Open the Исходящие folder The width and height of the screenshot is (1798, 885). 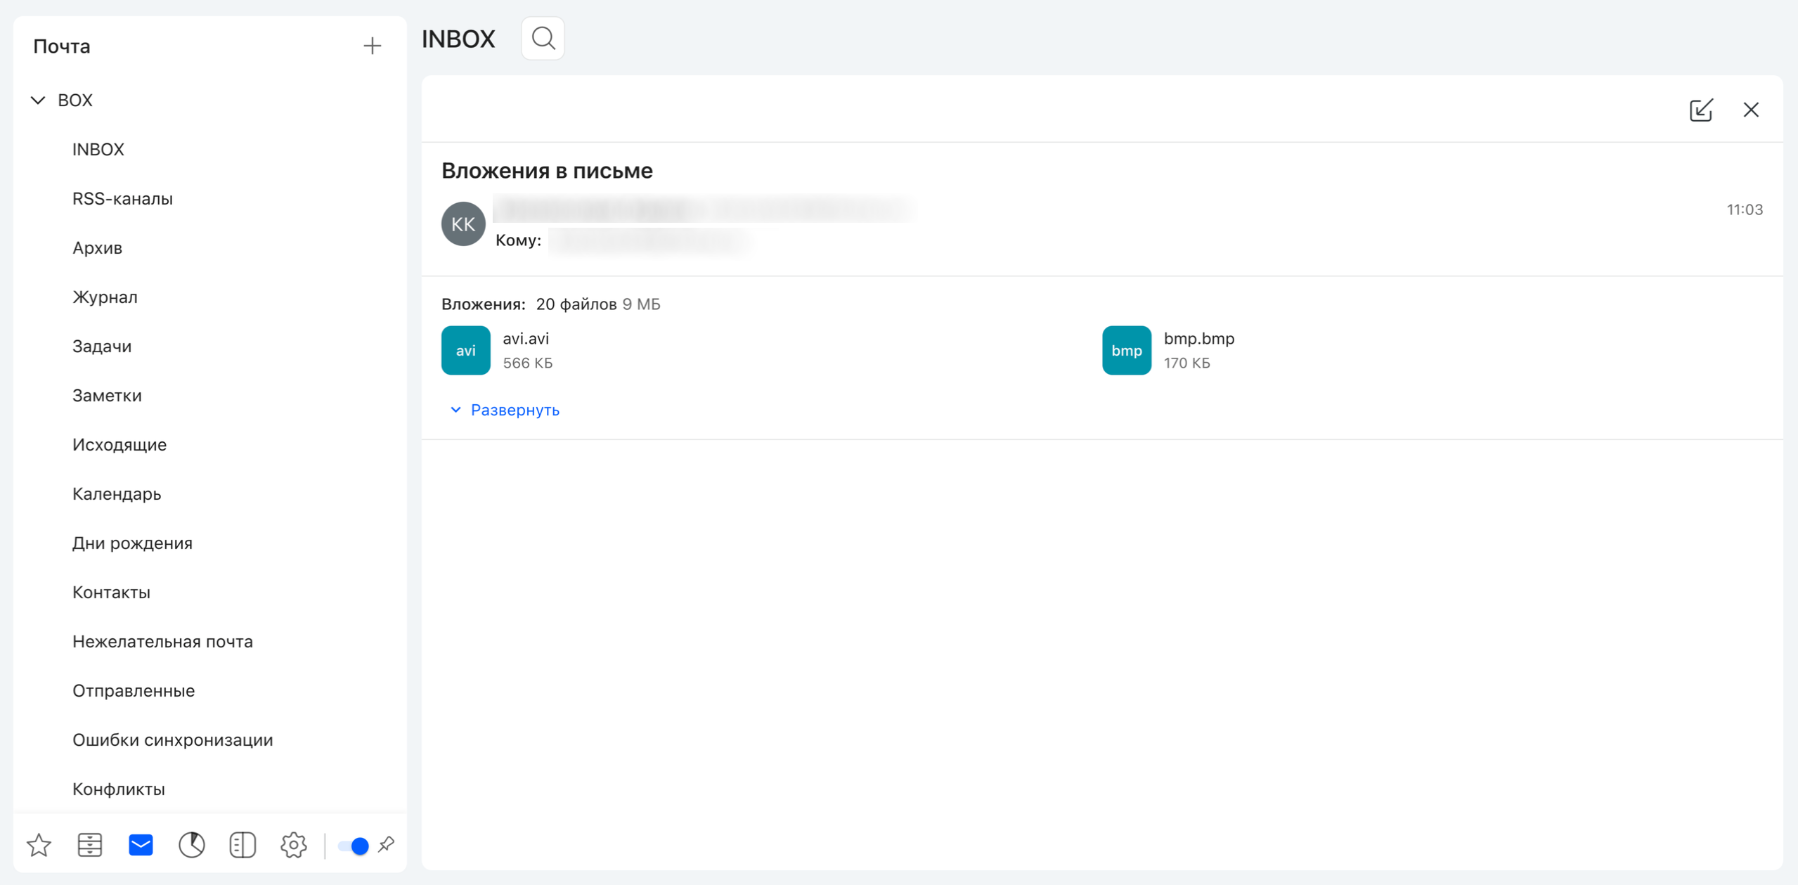(119, 445)
